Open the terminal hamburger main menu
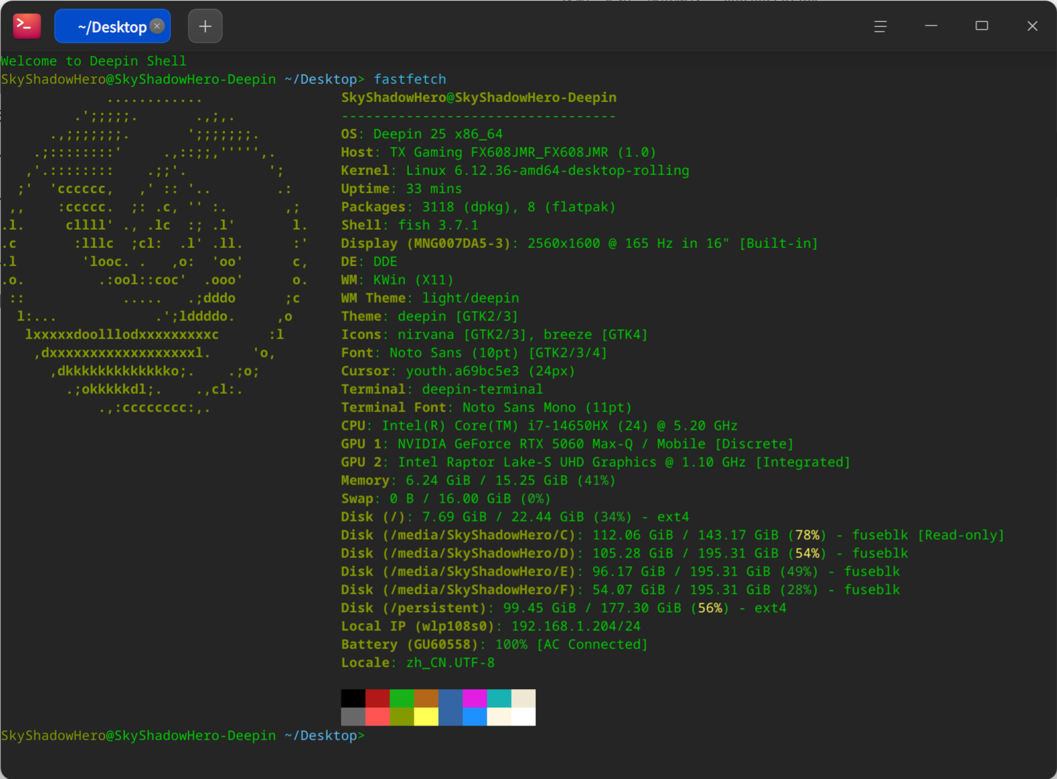This screenshot has height=779, width=1057. tap(880, 26)
